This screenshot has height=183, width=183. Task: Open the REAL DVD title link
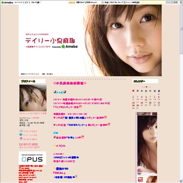[59, 173]
